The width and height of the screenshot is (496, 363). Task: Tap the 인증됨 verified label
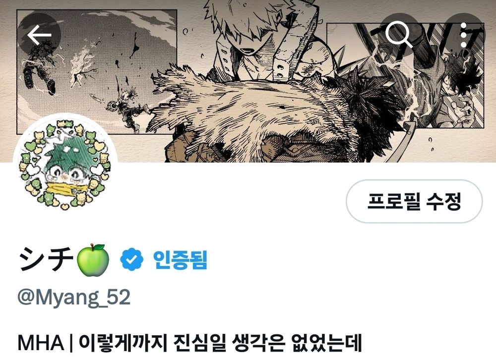click(x=180, y=259)
